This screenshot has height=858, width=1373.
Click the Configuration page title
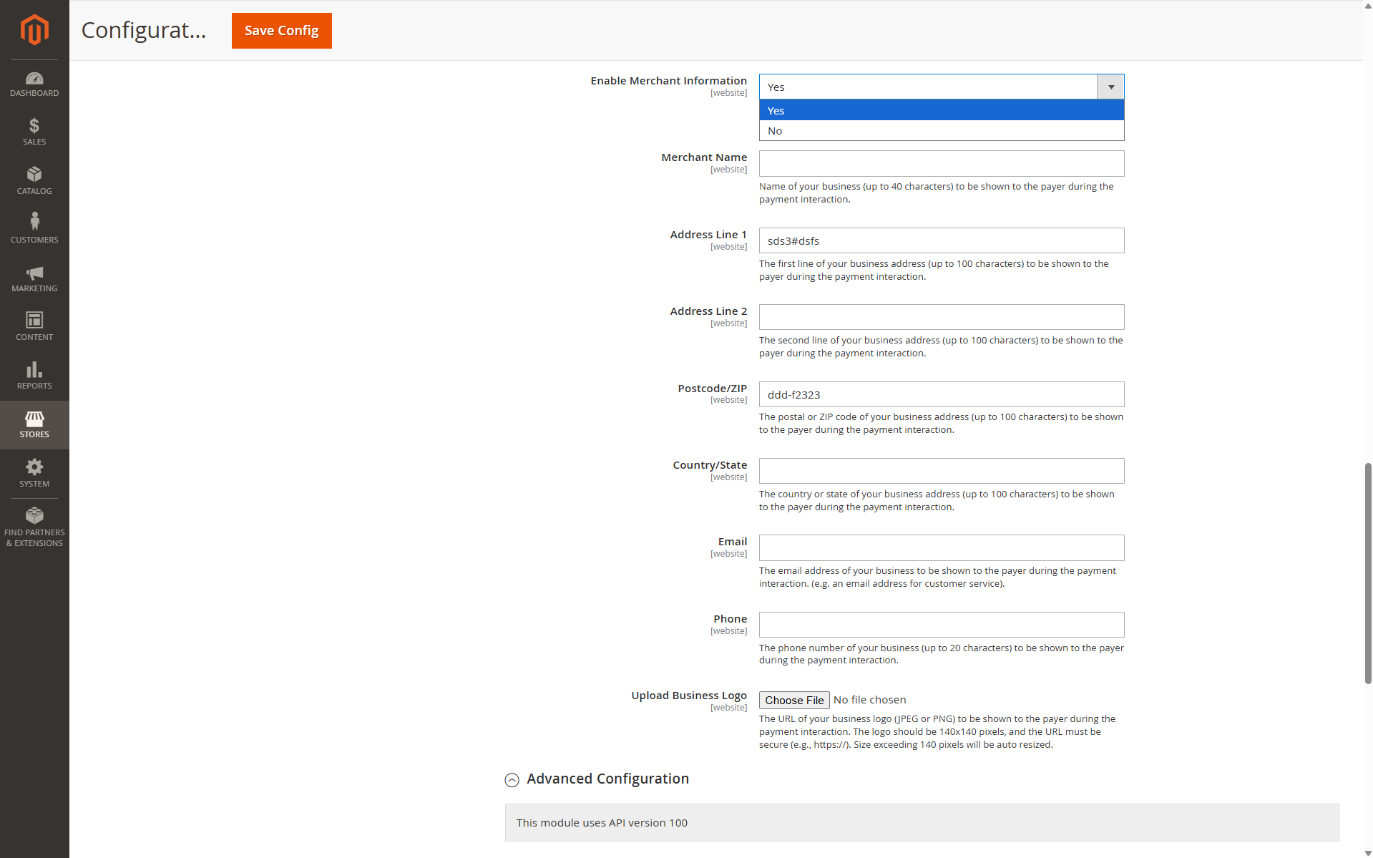point(144,30)
